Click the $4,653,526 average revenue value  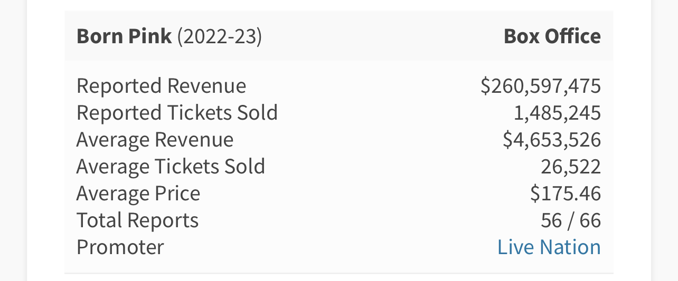(x=552, y=140)
